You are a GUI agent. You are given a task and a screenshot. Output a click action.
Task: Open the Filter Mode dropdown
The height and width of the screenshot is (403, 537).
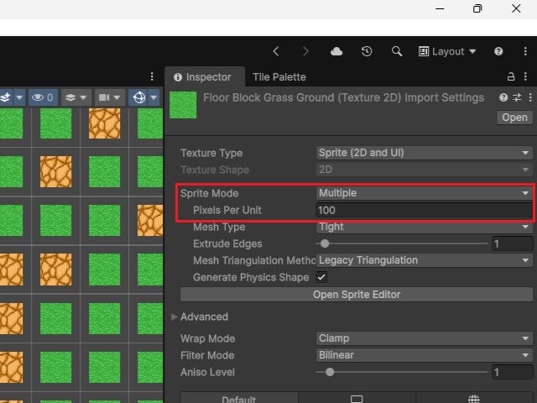424,355
